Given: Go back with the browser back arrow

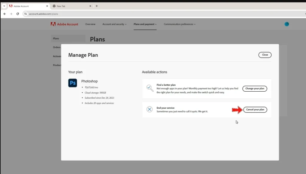Looking at the screenshot, I should 5,14.
